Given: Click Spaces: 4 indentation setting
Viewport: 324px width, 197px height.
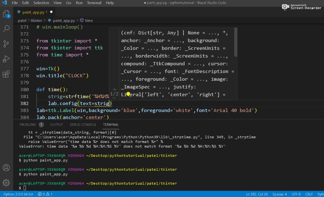Looking at the screenshot, I should click(x=280, y=194).
